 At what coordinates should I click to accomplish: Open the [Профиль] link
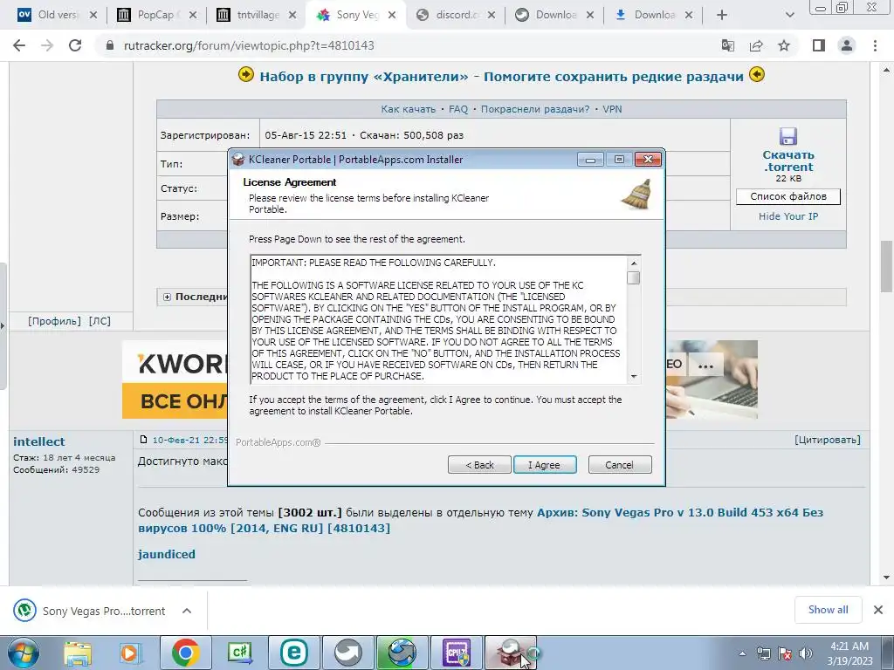(x=55, y=321)
